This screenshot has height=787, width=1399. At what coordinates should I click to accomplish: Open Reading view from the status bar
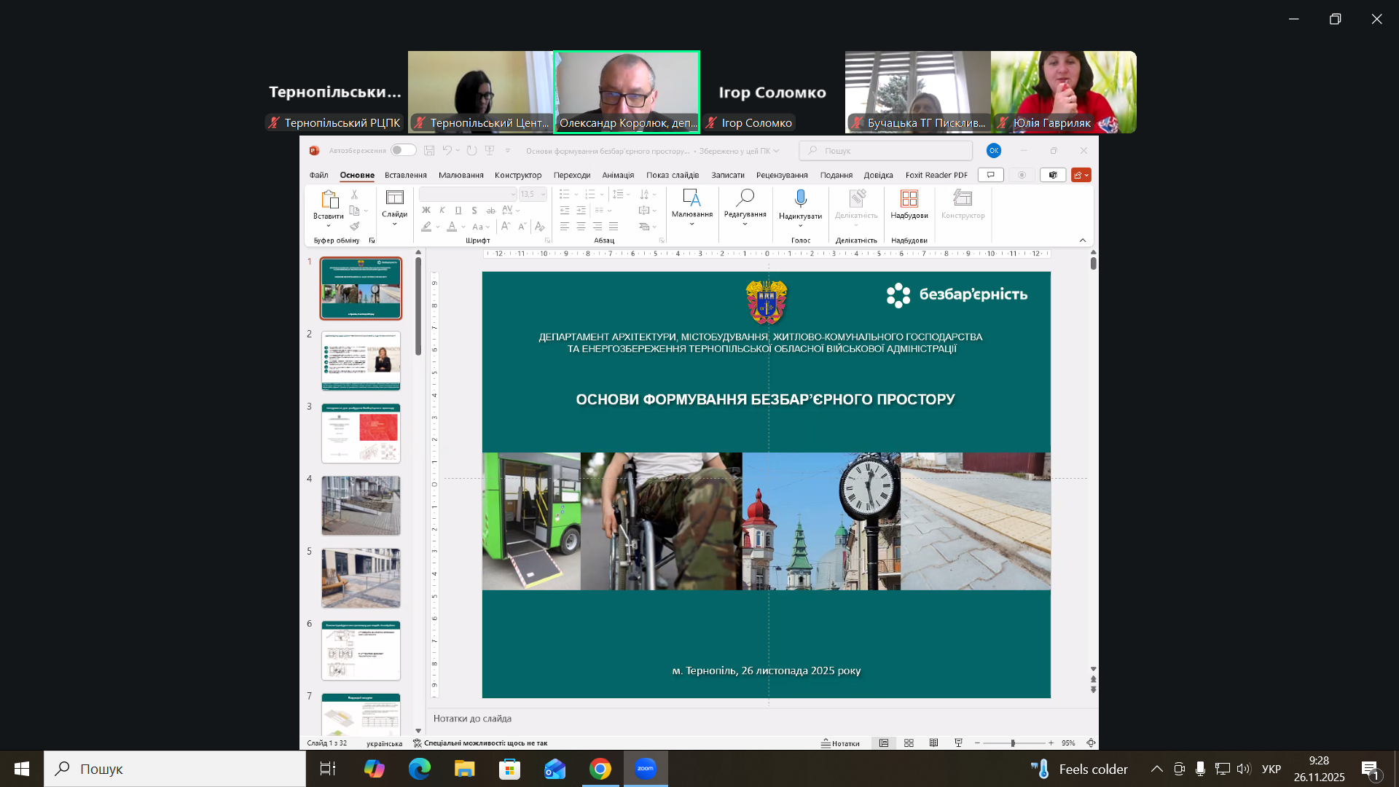(x=933, y=743)
